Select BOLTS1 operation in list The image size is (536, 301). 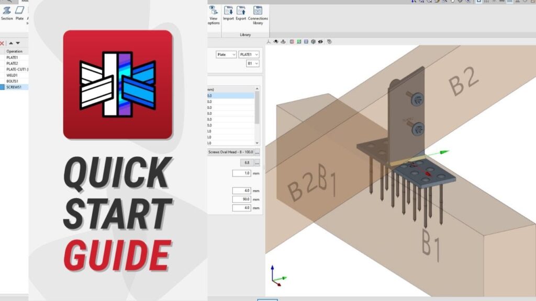13,81
